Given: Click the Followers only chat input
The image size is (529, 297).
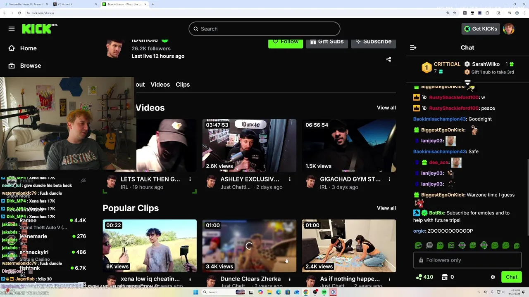Looking at the screenshot, I should [x=467, y=260].
